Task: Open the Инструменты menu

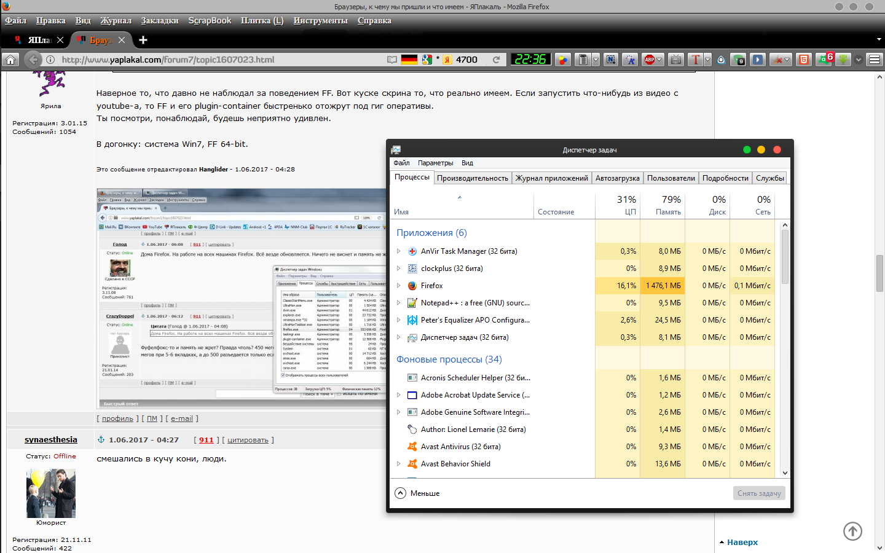Action: pyautogui.click(x=320, y=20)
